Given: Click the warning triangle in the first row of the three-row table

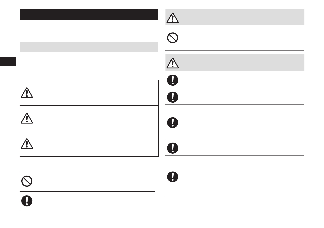Looking at the screenshot, I should (x=27, y=93).
